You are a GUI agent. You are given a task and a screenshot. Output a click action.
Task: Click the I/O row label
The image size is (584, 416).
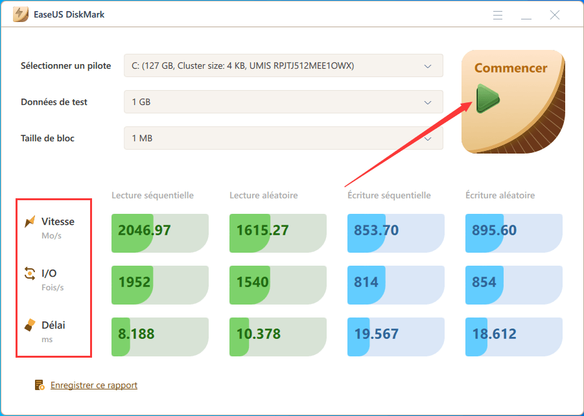(49, 273)
